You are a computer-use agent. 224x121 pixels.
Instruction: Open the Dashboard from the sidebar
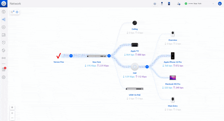[4, 12]
